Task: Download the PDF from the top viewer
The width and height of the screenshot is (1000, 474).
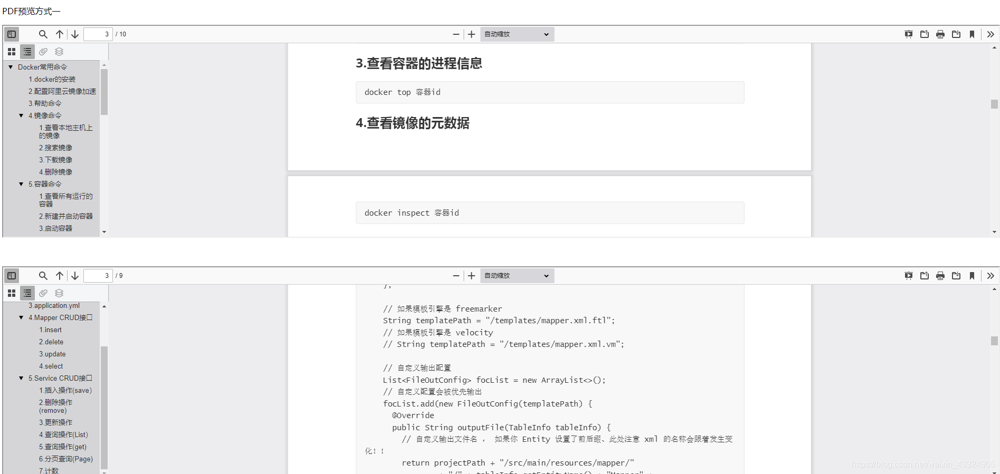Action: (956, 34)
